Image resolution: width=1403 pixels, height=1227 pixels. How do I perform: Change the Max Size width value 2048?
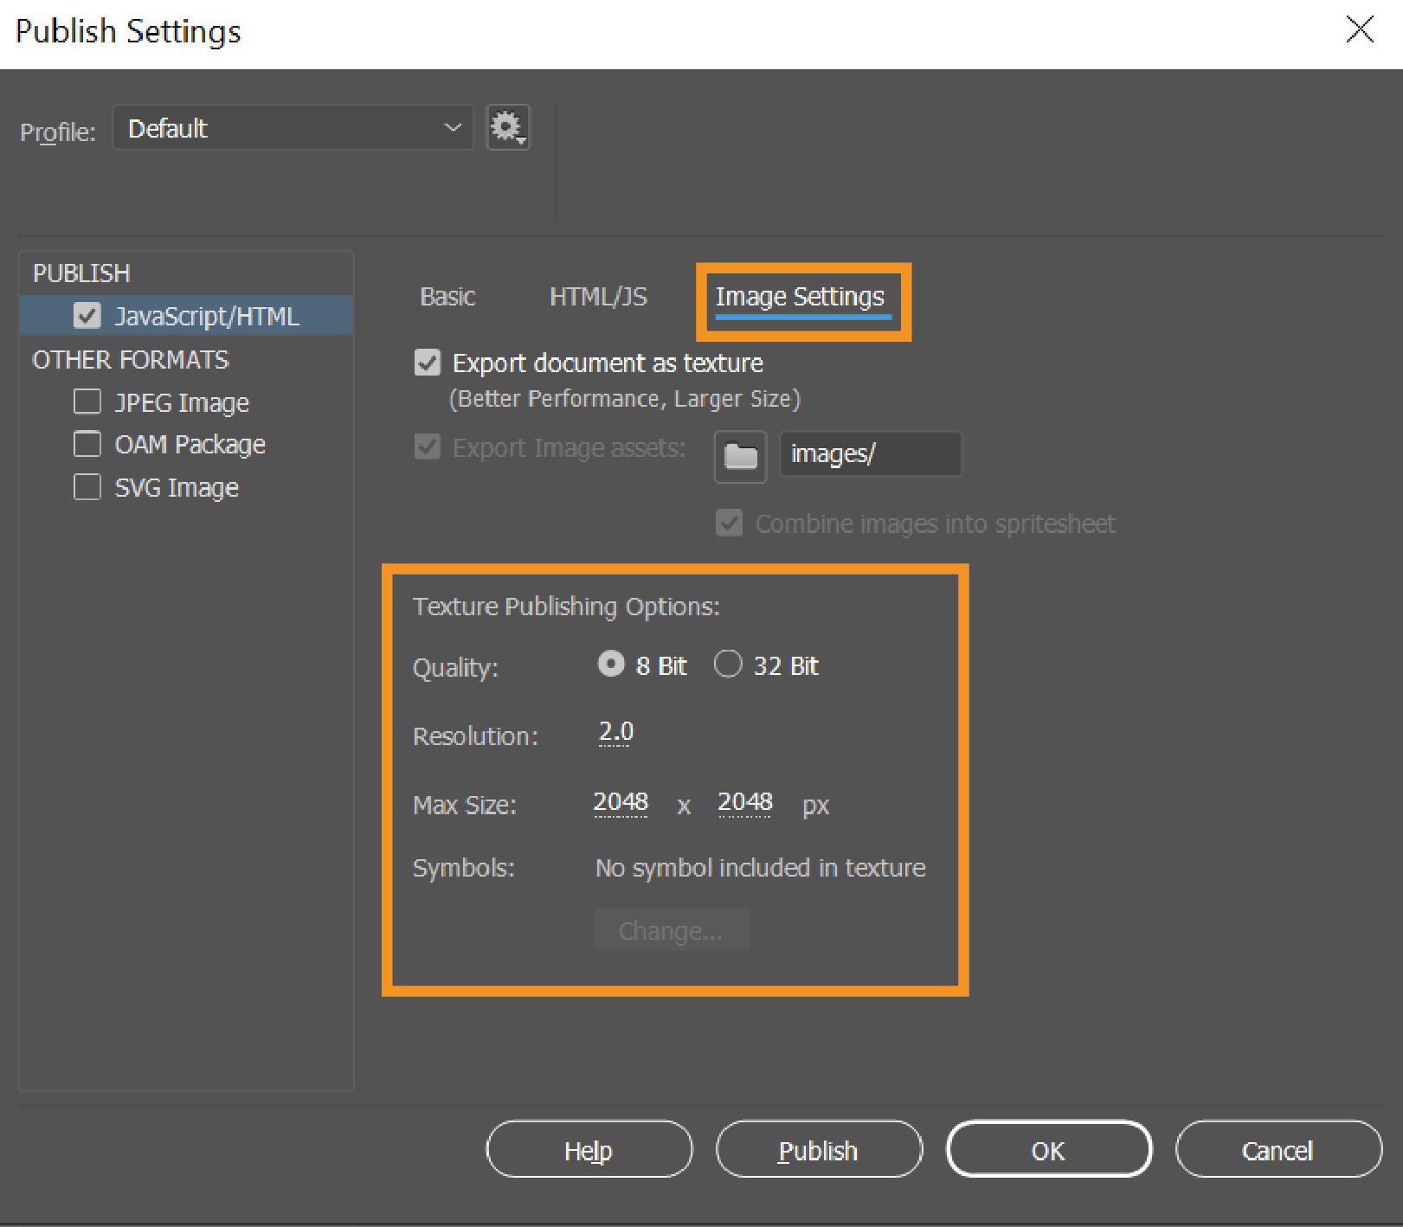click(x=621, y=802)
